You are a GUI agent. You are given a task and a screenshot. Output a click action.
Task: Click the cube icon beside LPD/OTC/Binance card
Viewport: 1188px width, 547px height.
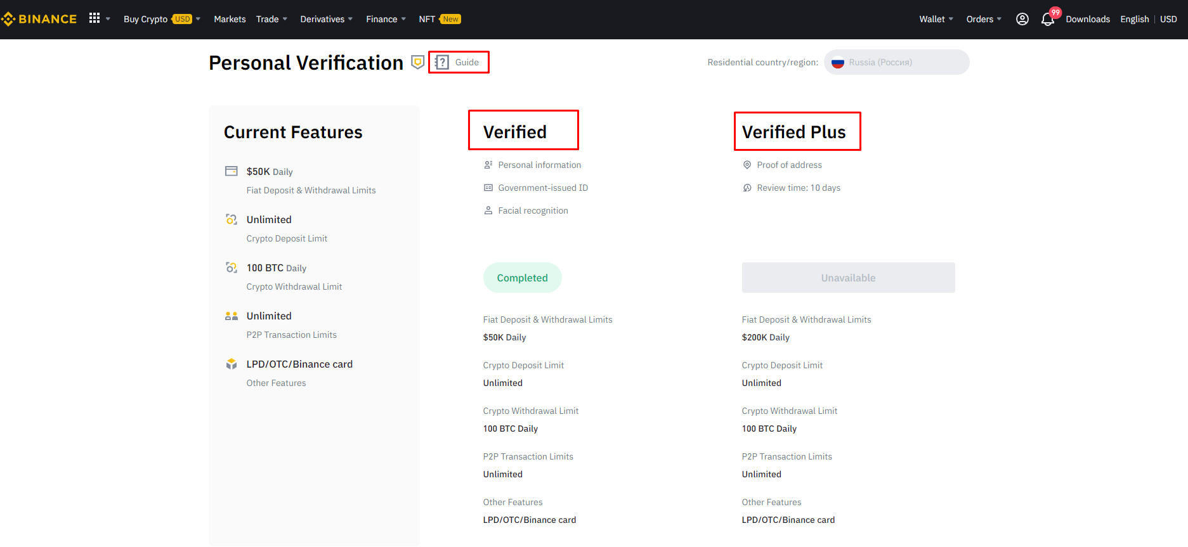coord(232,364)
